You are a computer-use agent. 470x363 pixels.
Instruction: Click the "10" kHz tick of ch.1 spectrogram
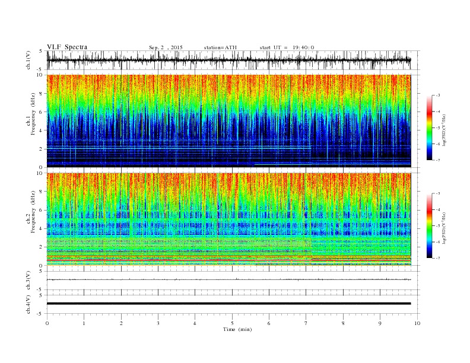pyautogui.click(x=40, y=75)
